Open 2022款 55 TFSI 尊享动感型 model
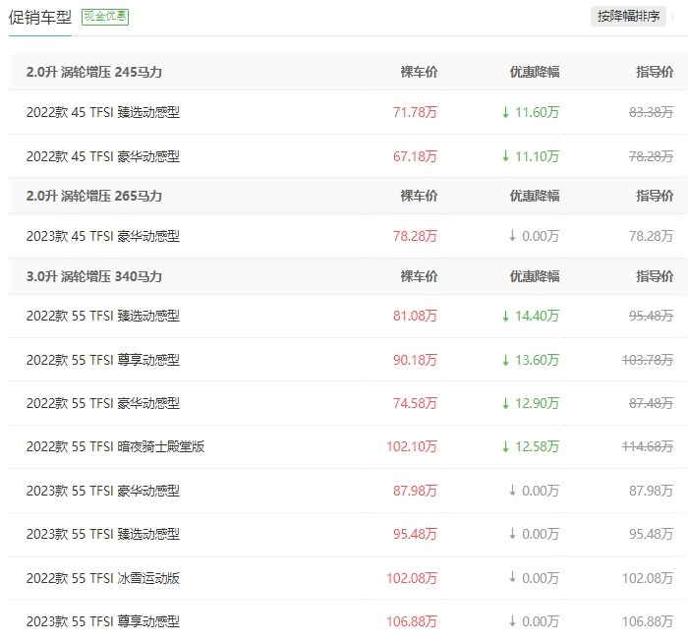This screenshot has height=643, width=688. (103, 360)
